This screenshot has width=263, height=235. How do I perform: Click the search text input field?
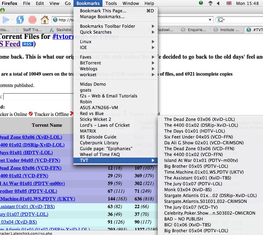pyautogui.click(x=38, y=97)
